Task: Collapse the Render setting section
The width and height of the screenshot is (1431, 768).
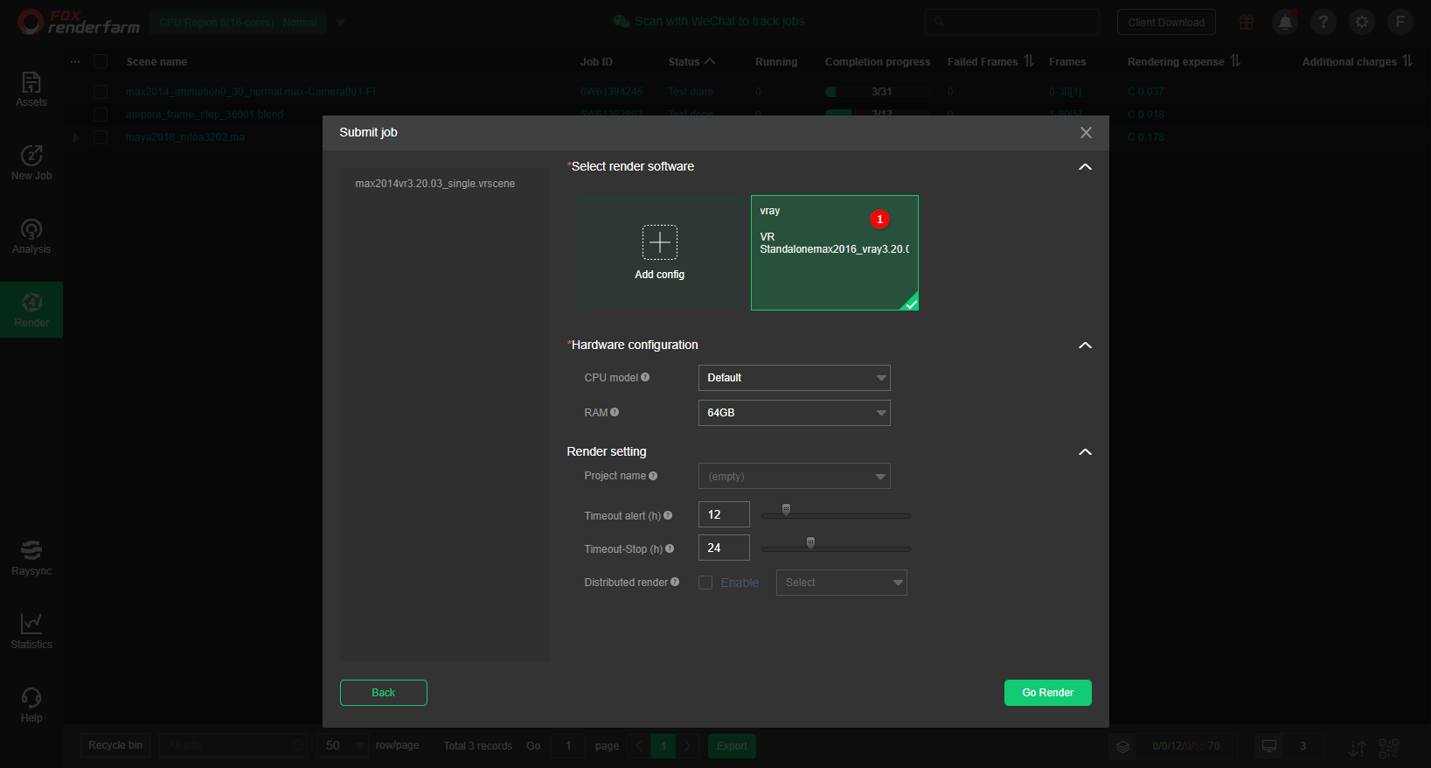Action: pos(1085,452)
